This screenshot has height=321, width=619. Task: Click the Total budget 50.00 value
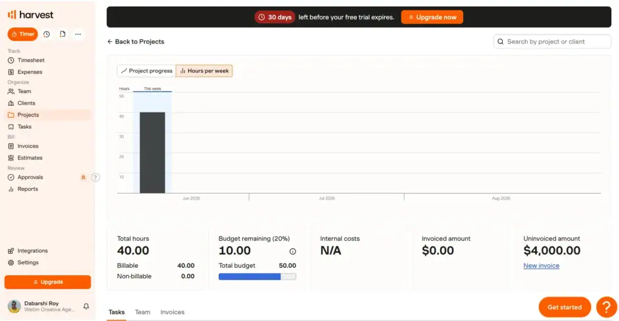pyautogui.click(x=287, y=266)
